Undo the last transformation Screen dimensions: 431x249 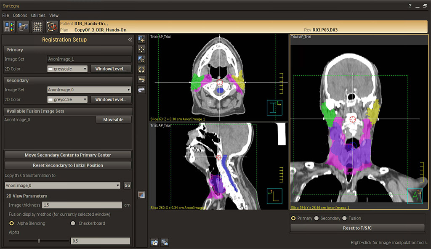pos(141,79)
